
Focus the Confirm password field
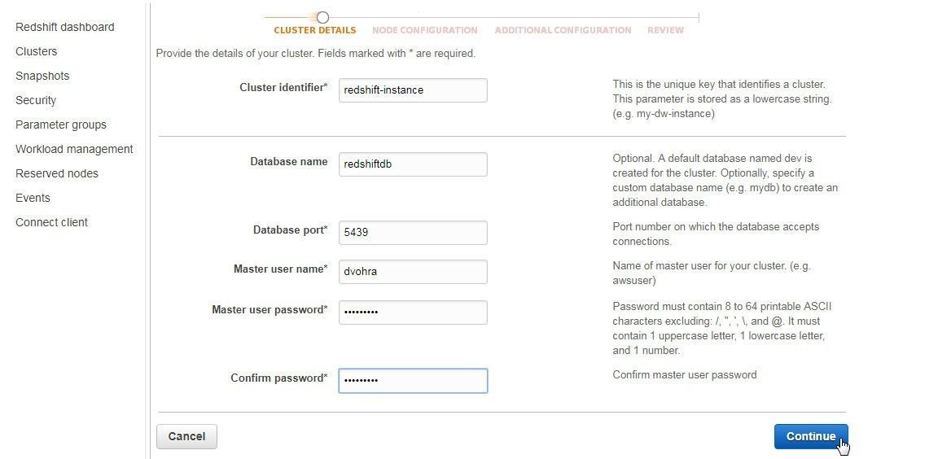point(413,380)
